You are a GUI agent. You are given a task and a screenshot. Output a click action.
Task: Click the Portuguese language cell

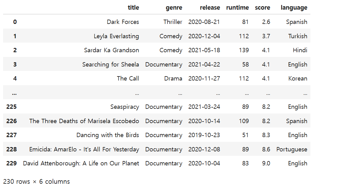click(x=292, y=150)
